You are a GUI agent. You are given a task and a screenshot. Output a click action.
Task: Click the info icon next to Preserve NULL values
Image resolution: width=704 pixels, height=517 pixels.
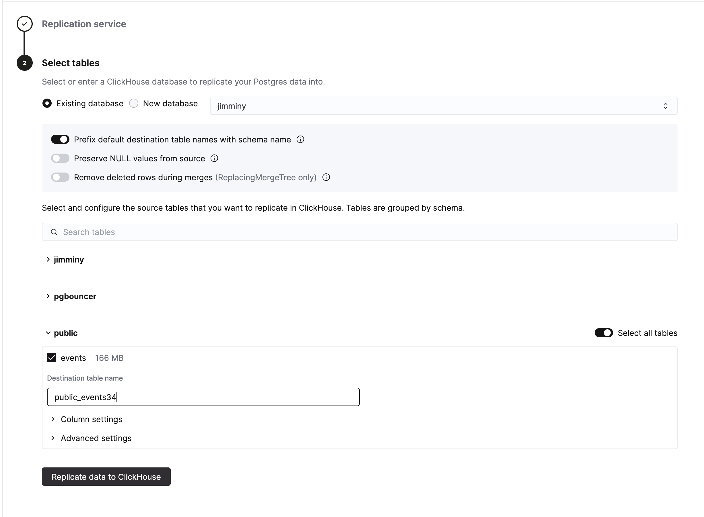[x=214, y=158]
